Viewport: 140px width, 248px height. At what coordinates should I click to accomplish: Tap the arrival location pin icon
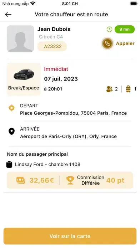[x=11, y=131]
